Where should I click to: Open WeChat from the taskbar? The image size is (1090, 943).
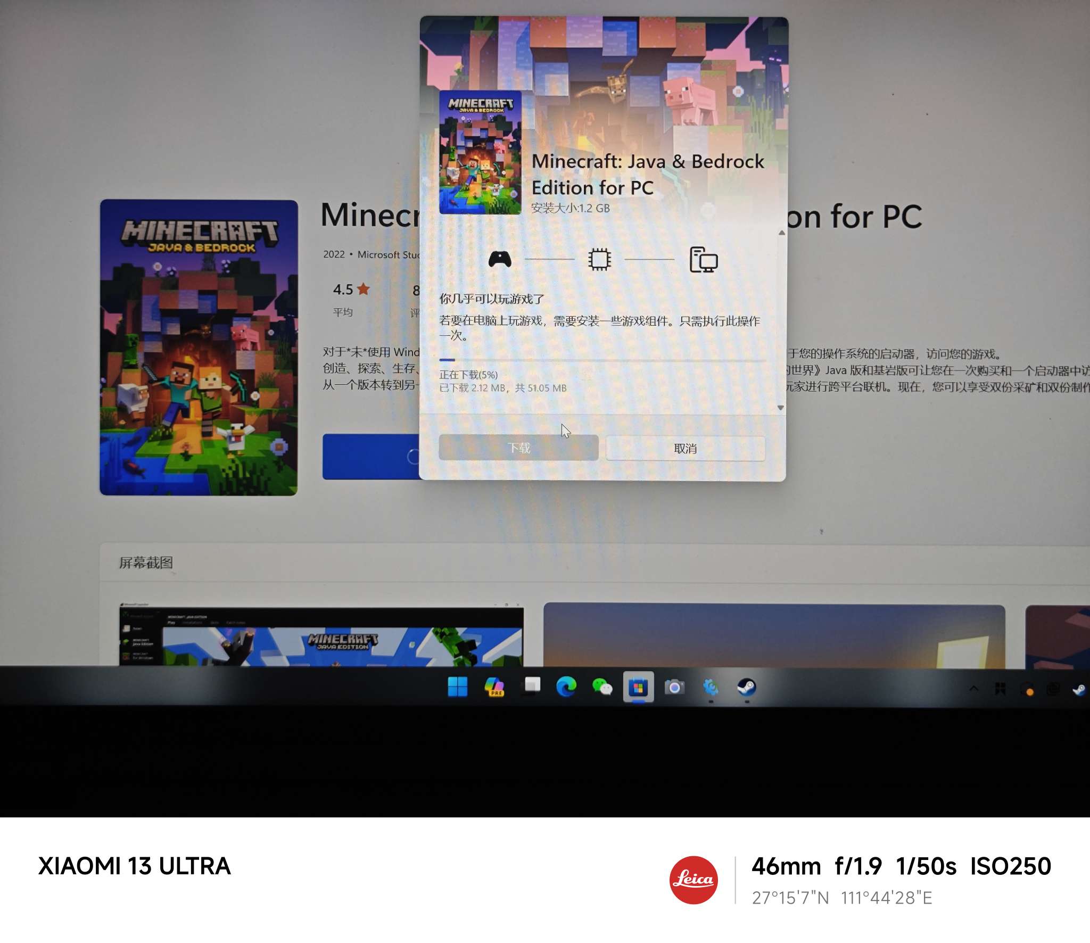(602, 687)
